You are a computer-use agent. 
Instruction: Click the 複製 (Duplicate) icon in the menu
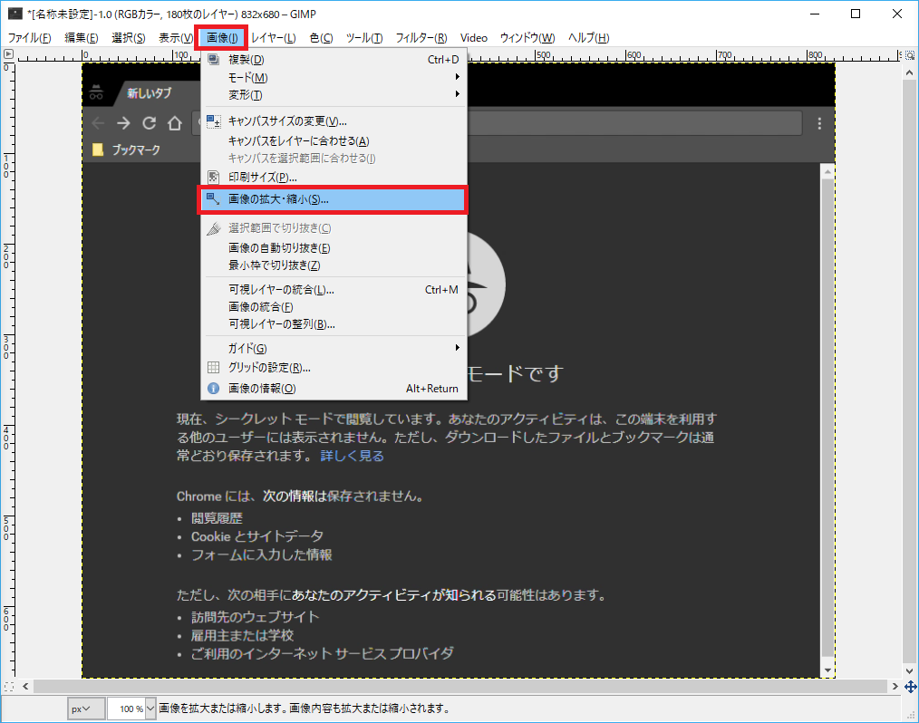point(213,58)
